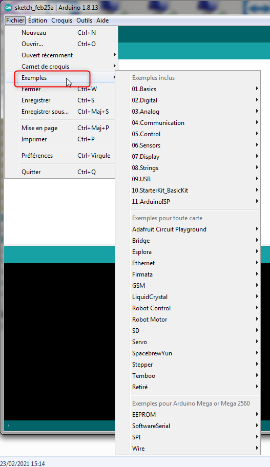Open Robot Control examples
The image size is (270, 467).
point(188,309)
